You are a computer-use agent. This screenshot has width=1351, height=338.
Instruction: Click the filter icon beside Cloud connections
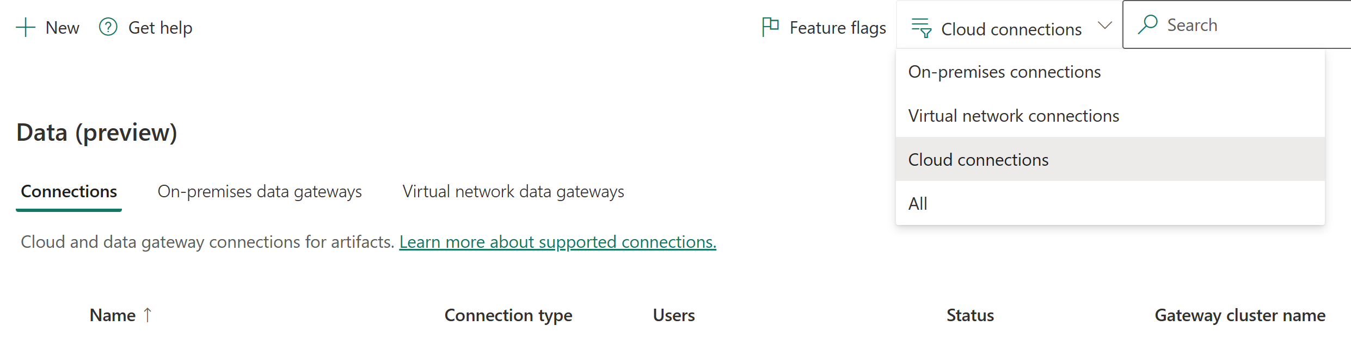click(x=922, y=28)
